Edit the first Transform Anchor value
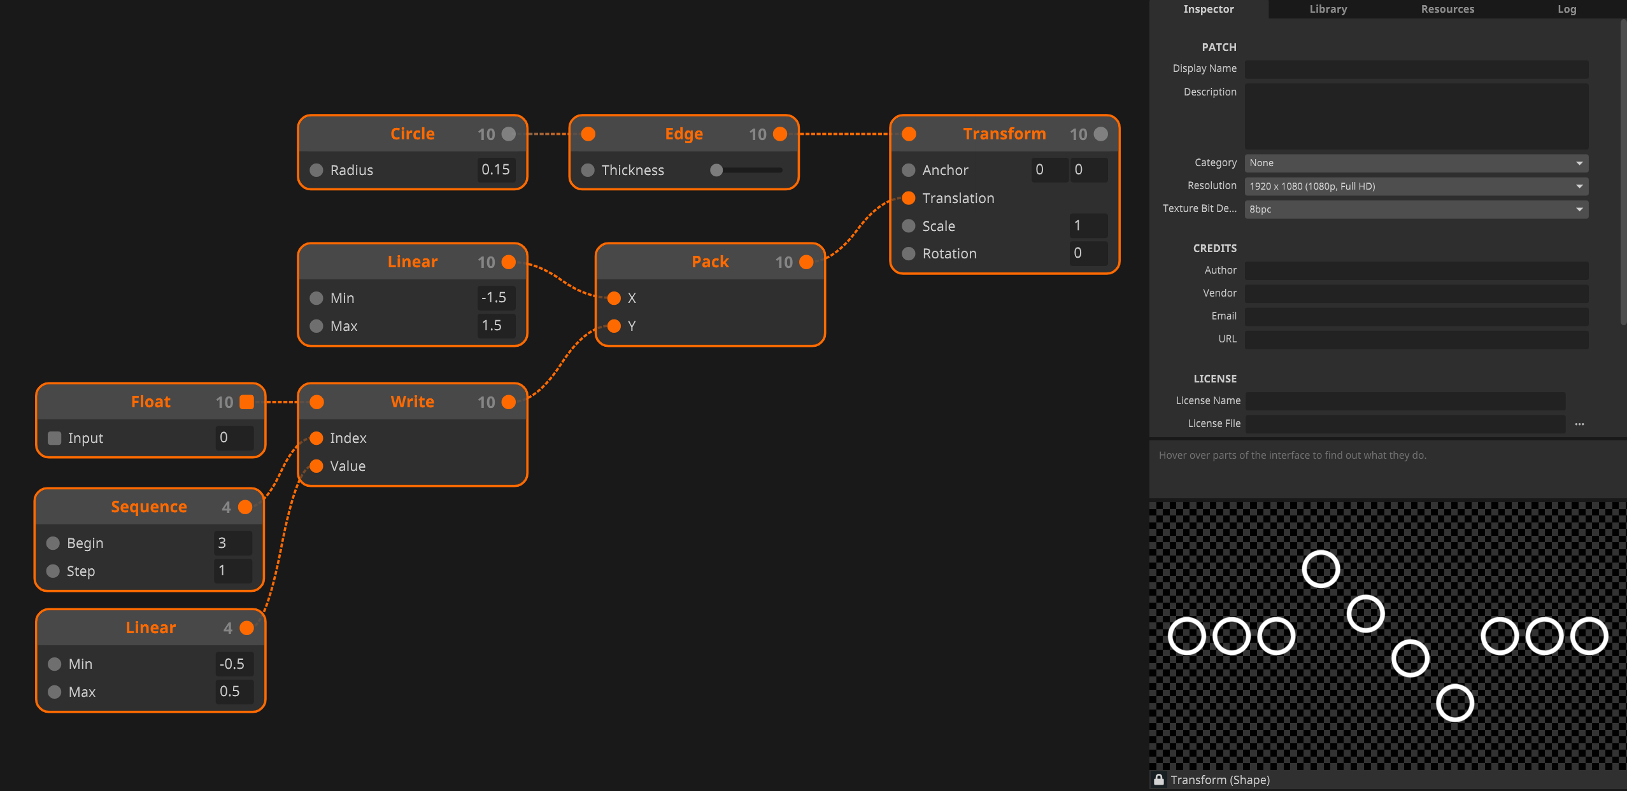 click(x=1049, y=170)
